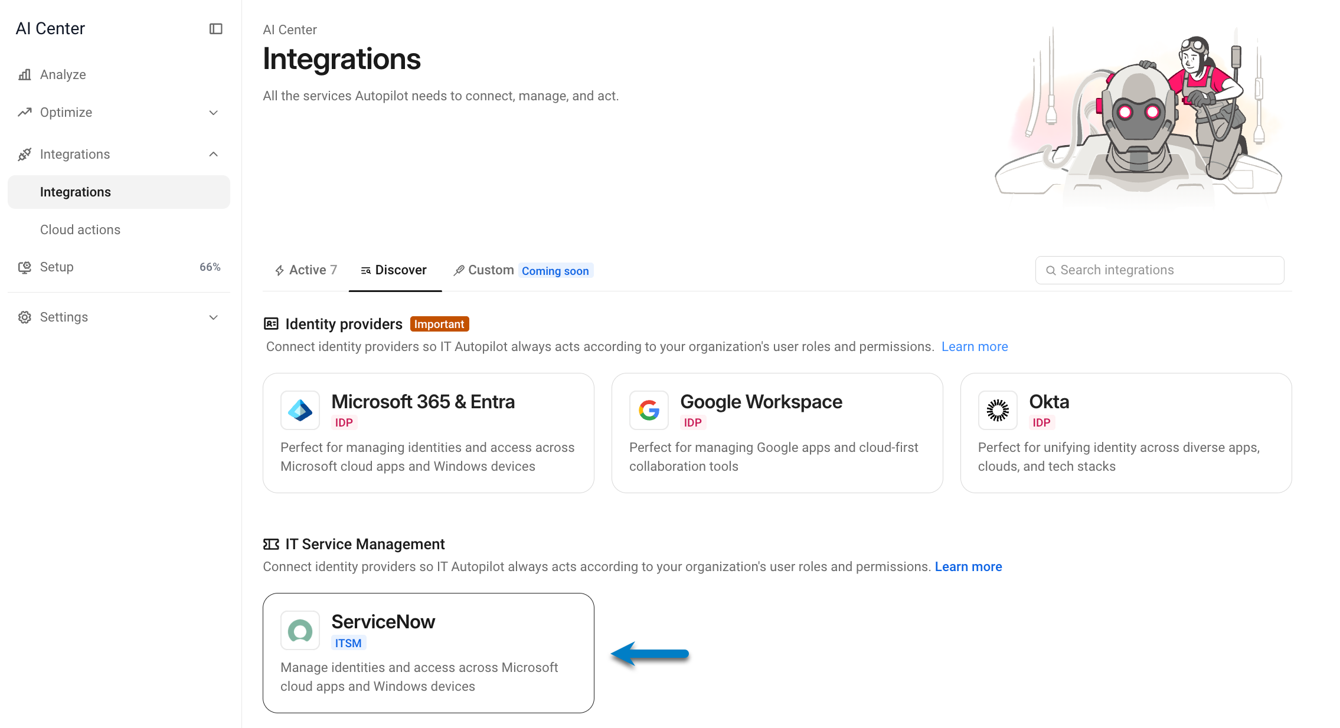The width and height of the screenshot is (1340, 728).
Task: Click the Identity providers heading
Action: tap(344, 324)
